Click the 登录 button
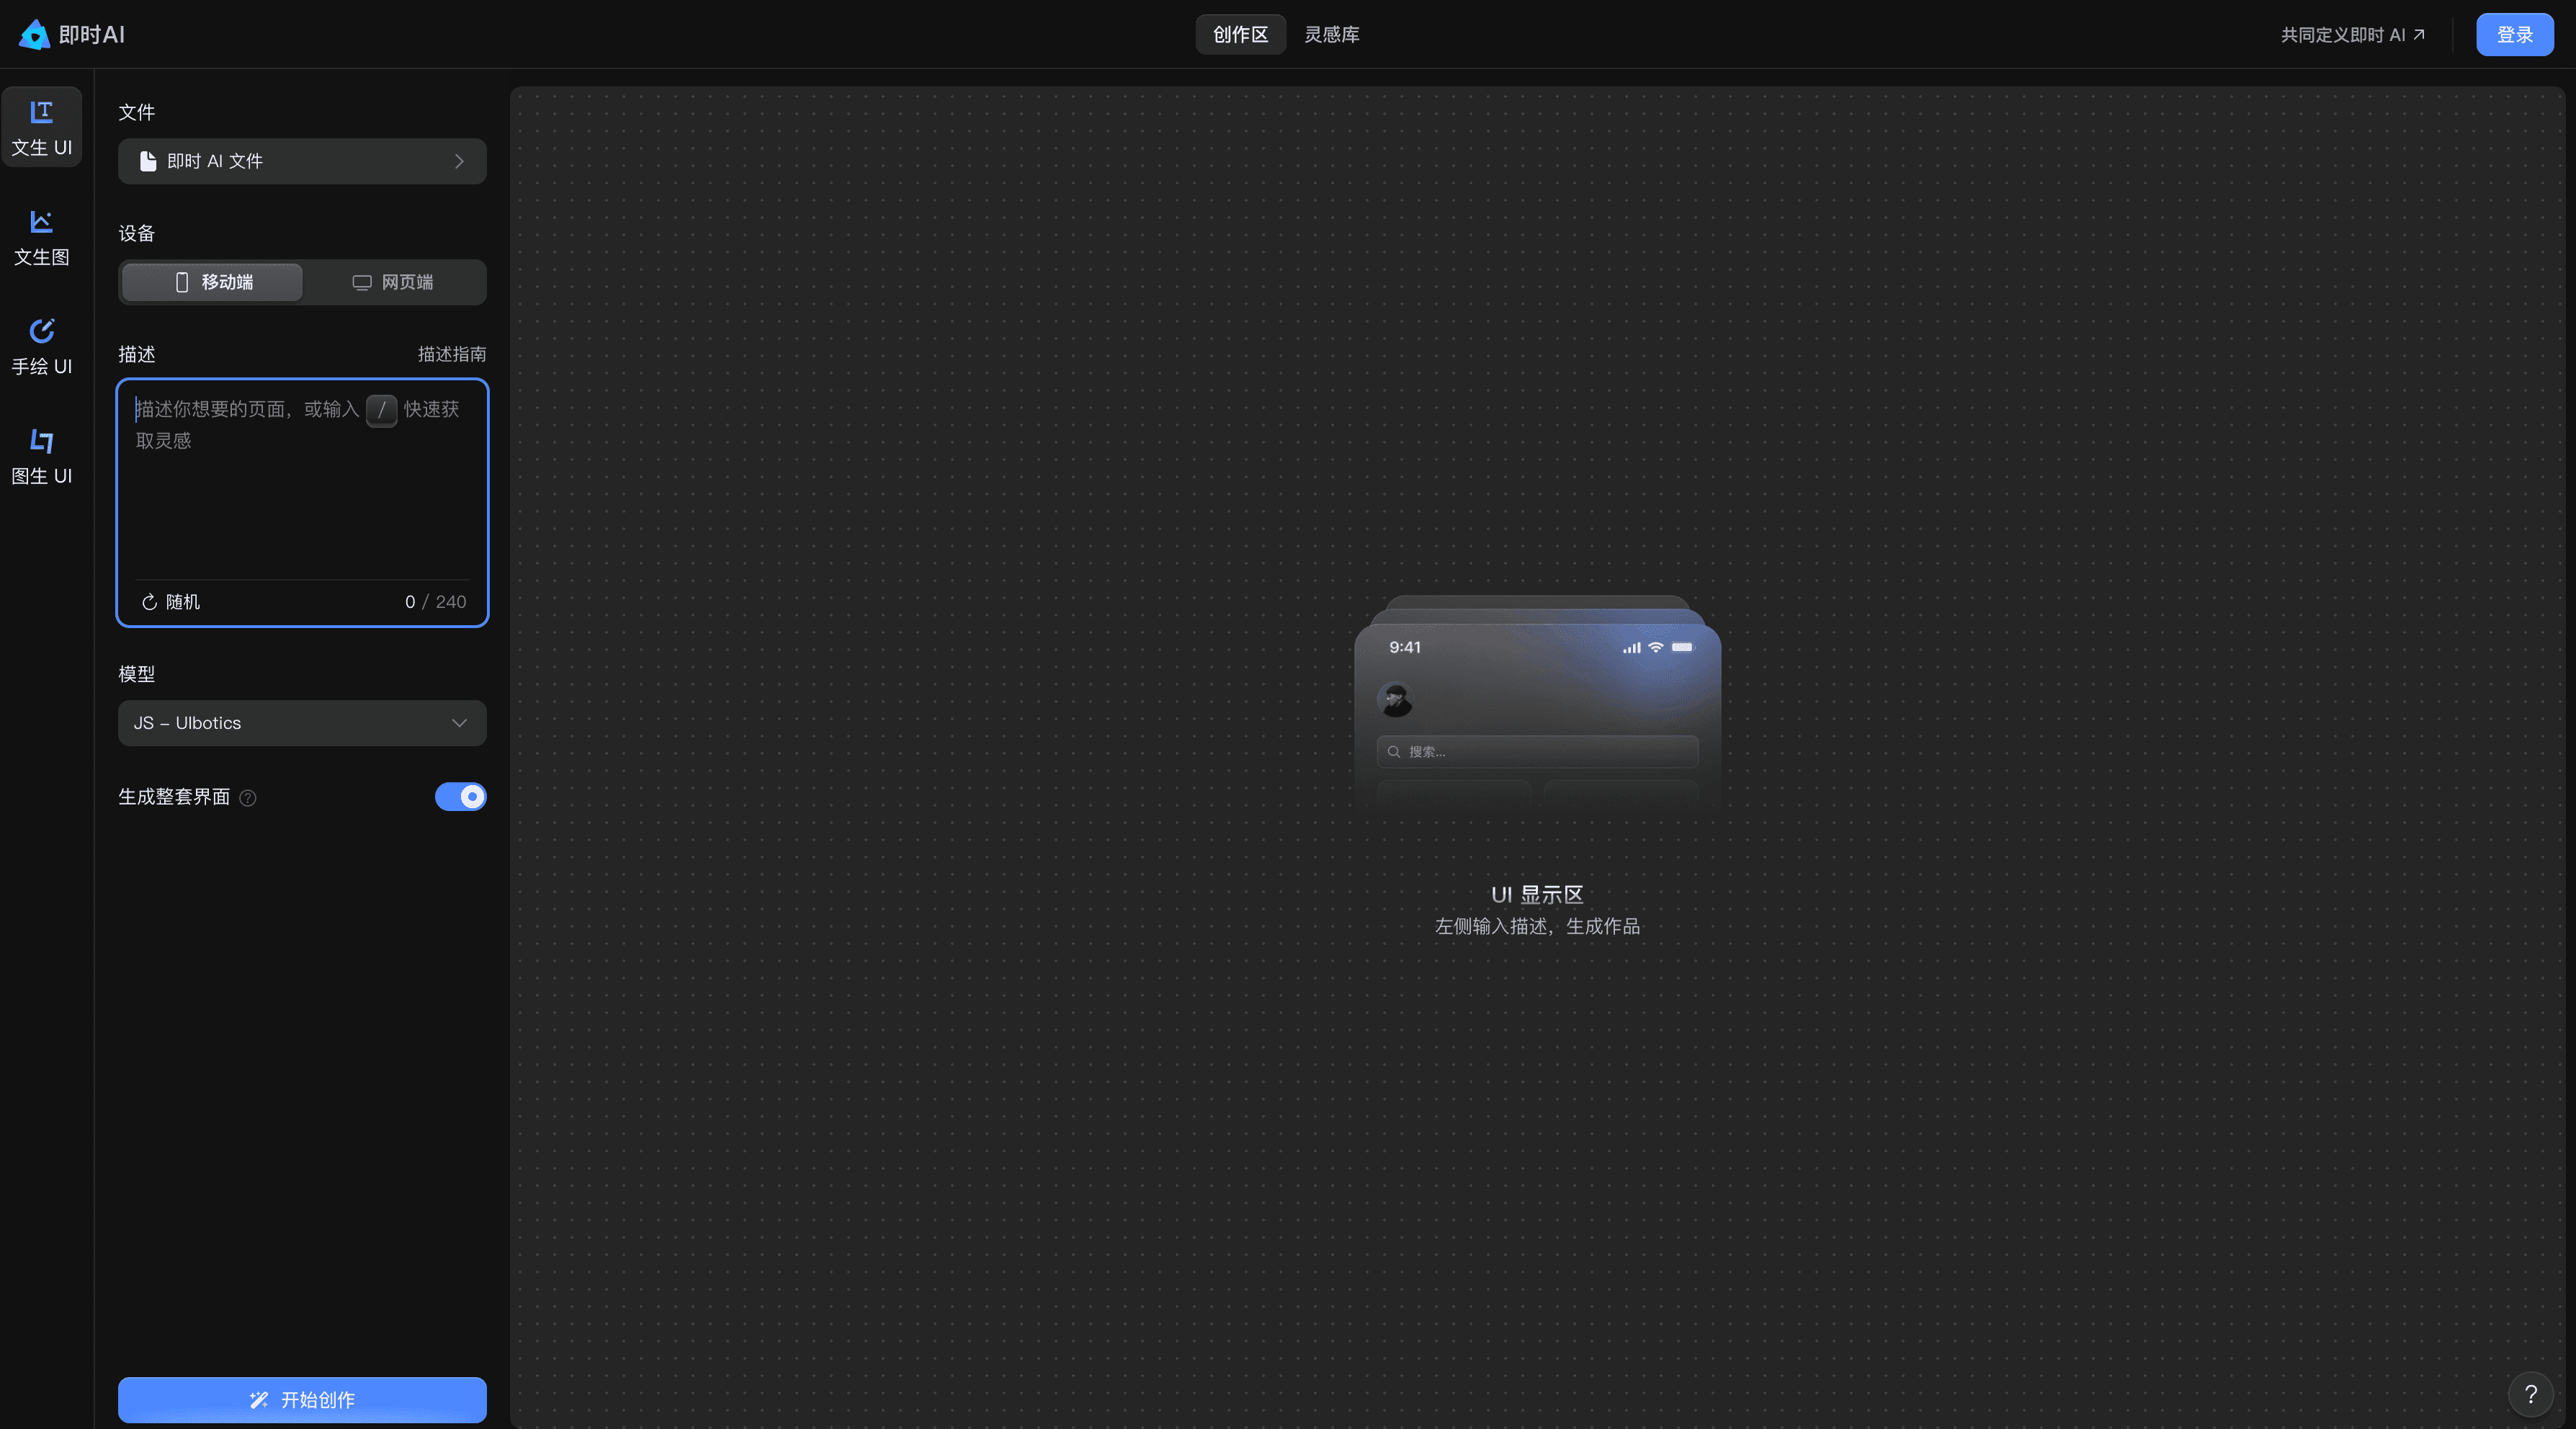The height and width of the screenshot is (1429, 2576). [x=2514, y=35]
